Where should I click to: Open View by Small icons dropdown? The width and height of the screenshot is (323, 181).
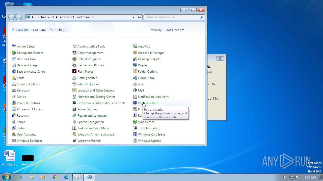(x=175, y=30)
